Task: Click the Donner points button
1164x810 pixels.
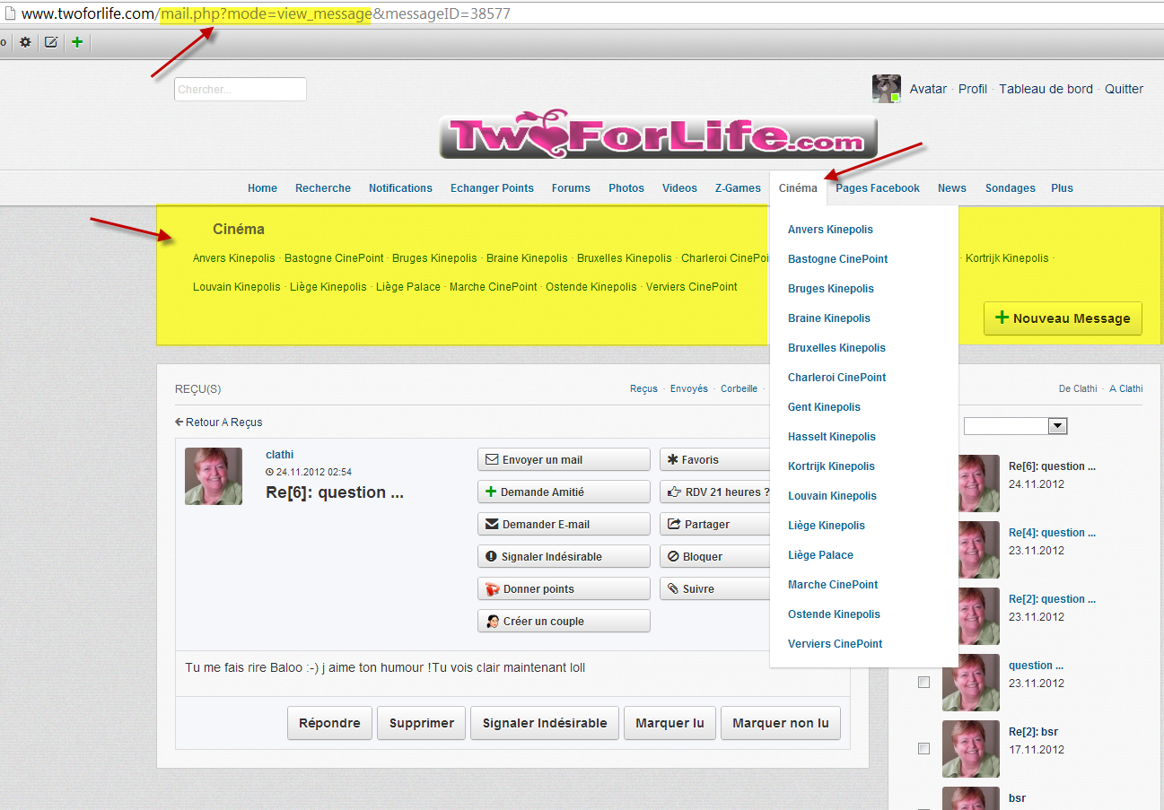Action: [x=564, y=589]
